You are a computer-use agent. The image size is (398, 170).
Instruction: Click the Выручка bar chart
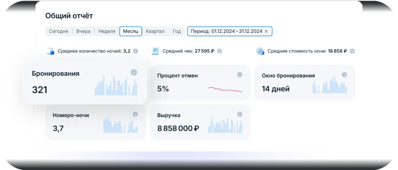[x=225, y=125]
